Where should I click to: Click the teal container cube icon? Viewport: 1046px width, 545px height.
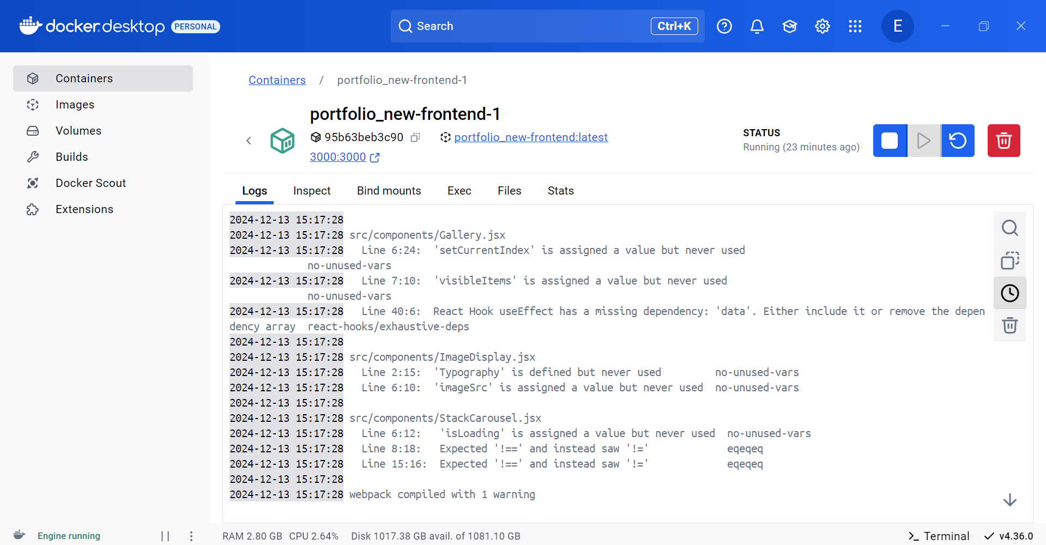(x=282, y=141)
